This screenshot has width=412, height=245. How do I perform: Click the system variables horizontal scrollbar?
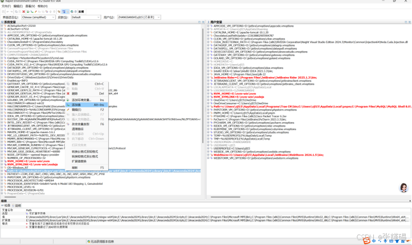click(10, 197)
